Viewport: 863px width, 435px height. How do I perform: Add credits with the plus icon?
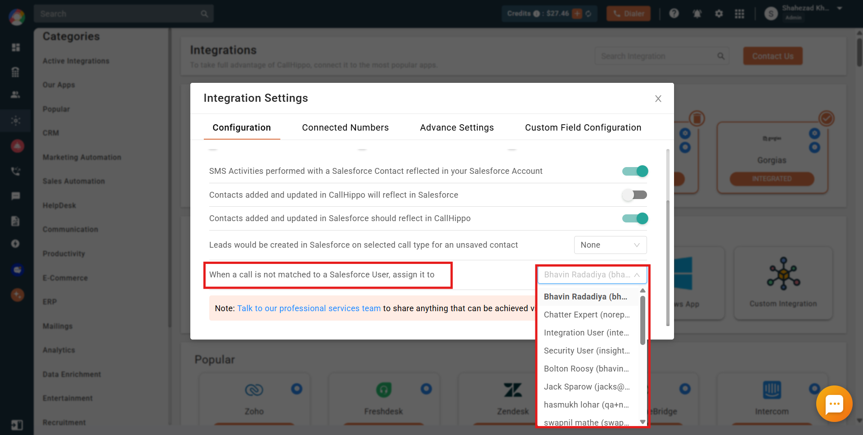coord(577,14)
